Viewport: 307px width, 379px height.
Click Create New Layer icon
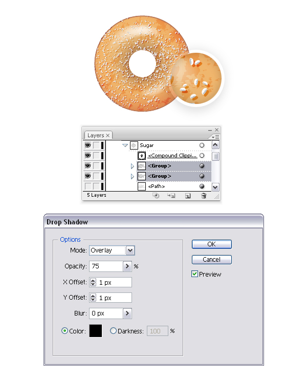click(x=188, y=196)
